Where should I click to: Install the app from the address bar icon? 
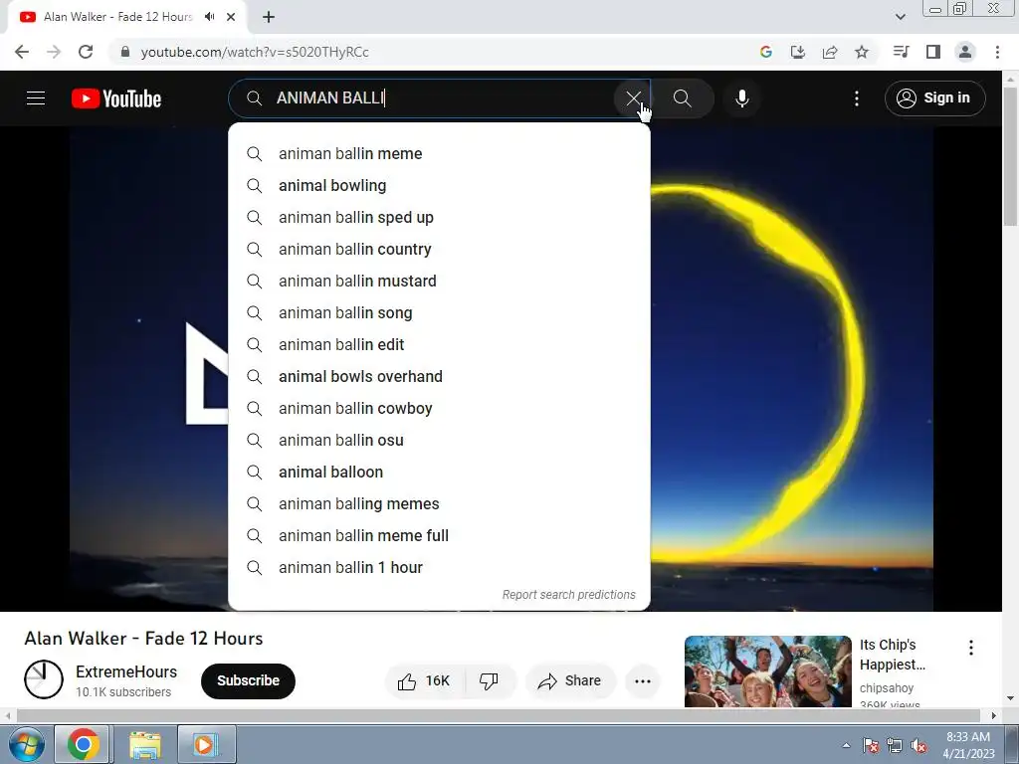[x=798, y=52]
